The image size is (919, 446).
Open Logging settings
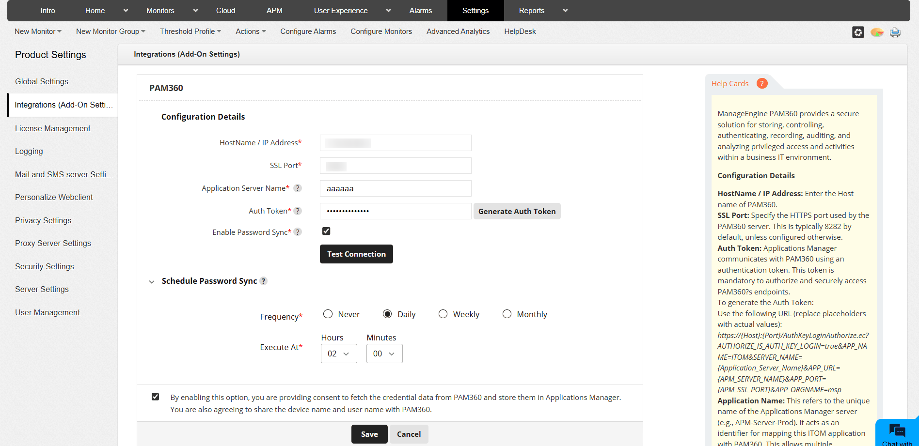coord(29,151)
